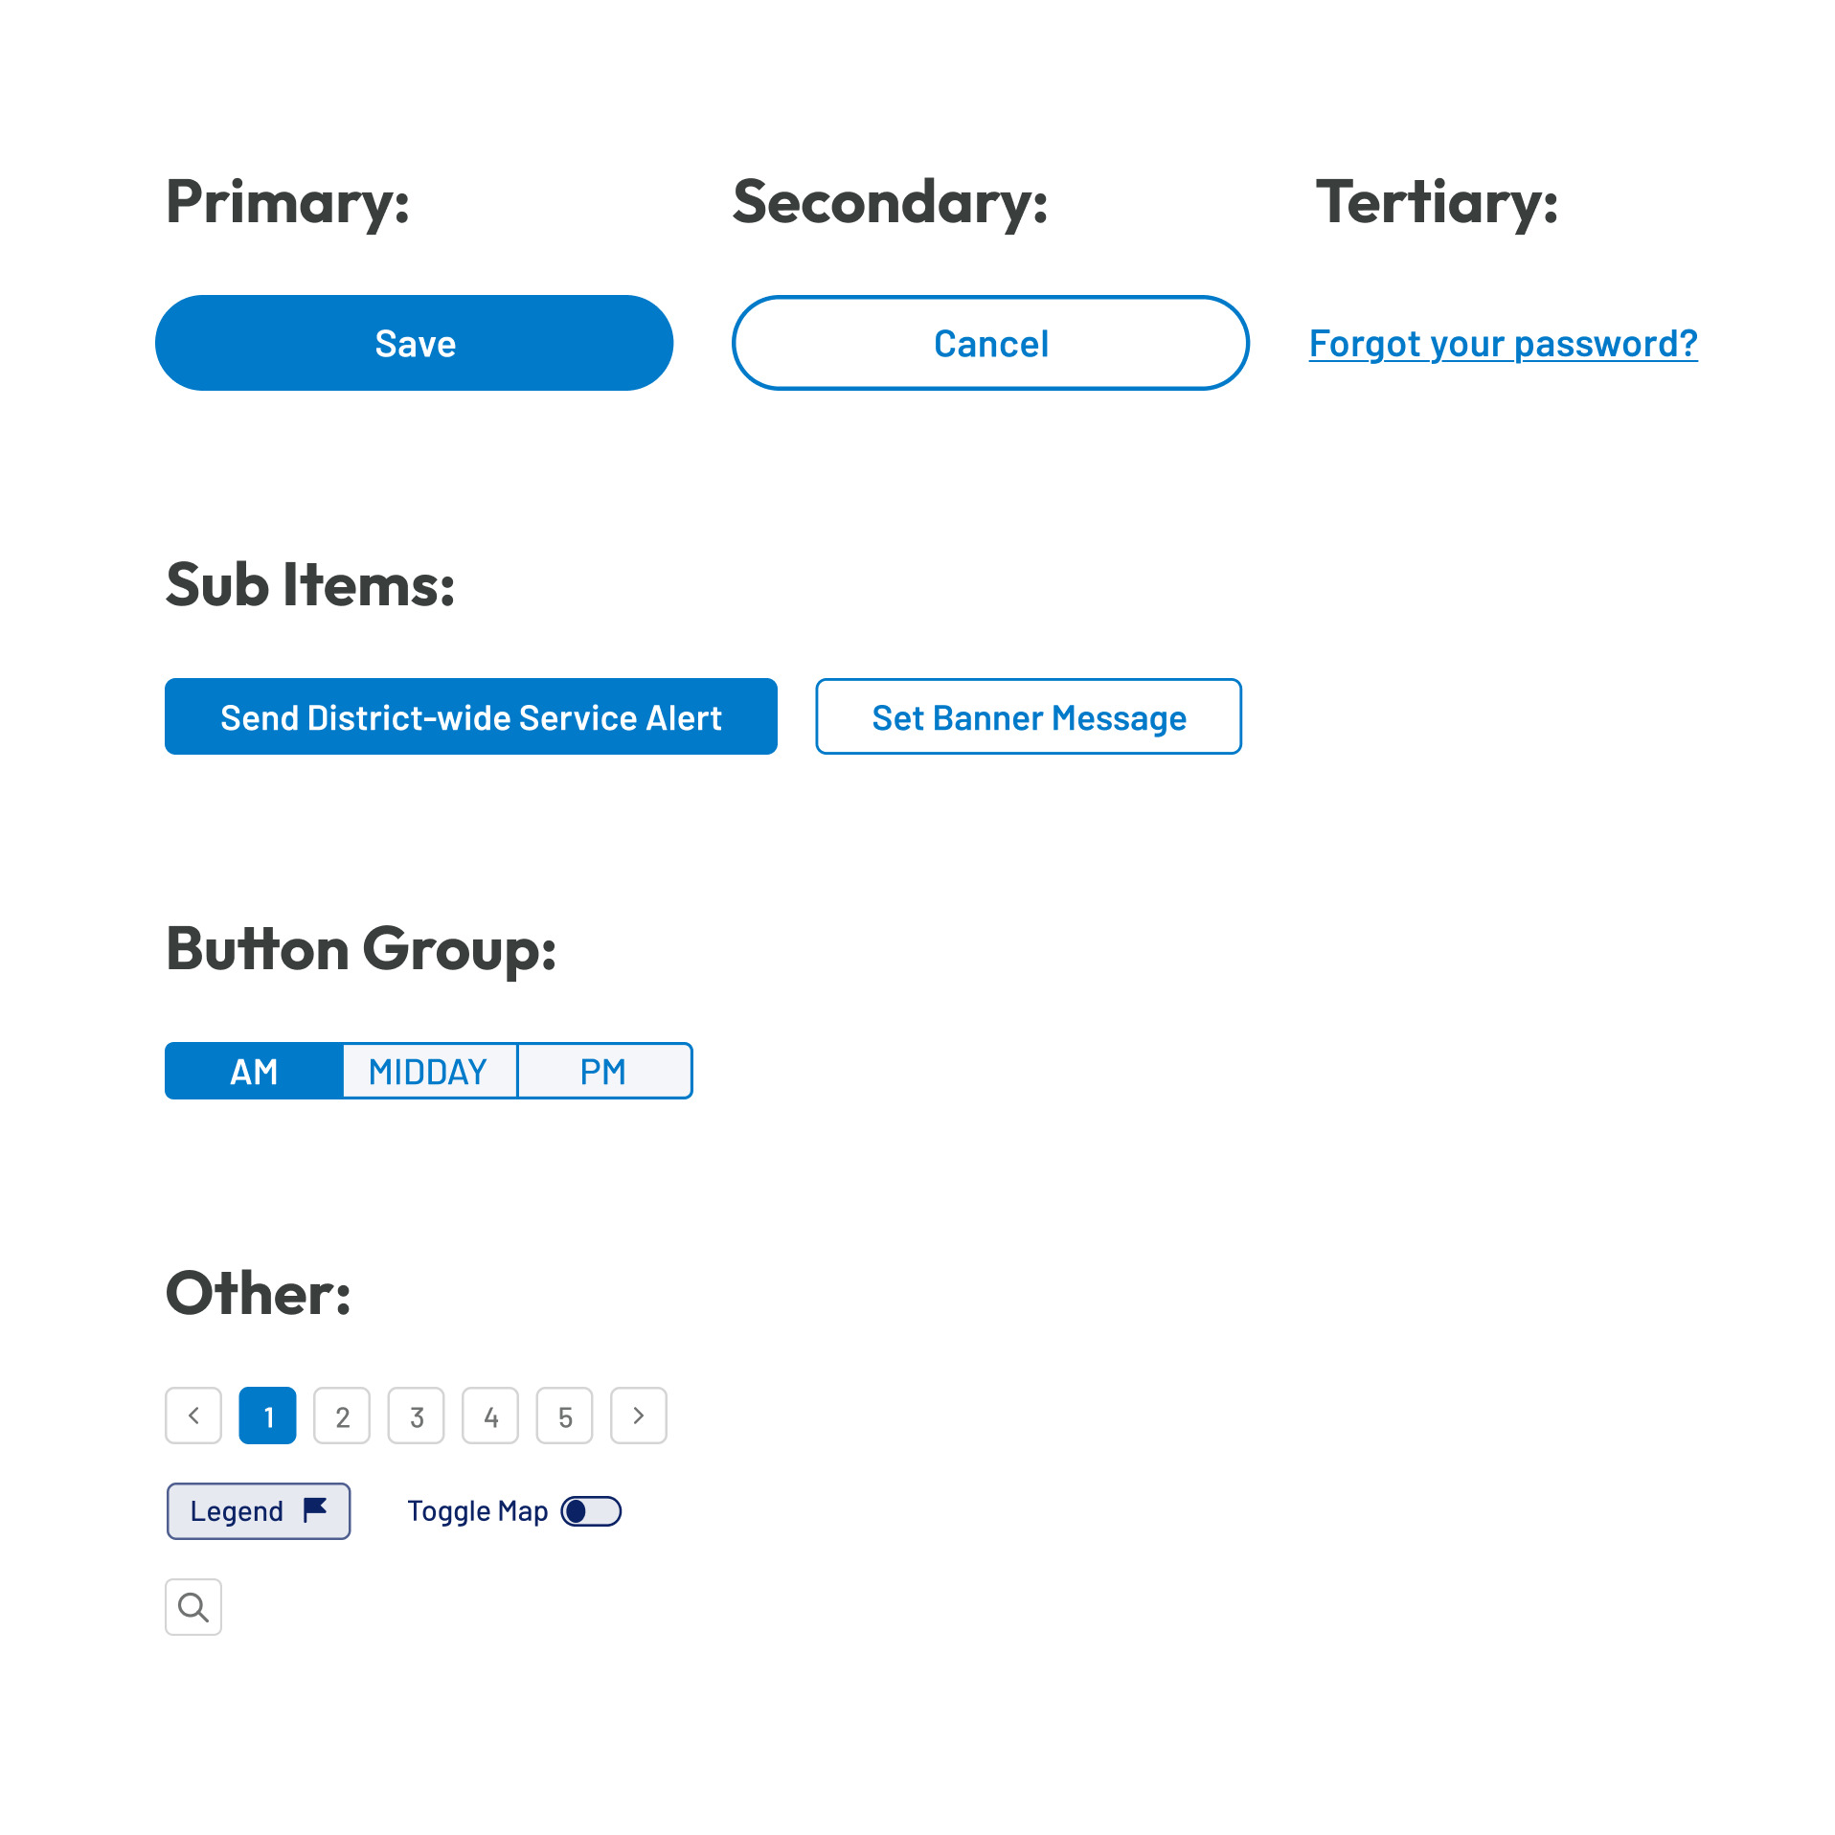1835x1835 pixels.
Task: Click the Toggle Map label
Action: 478,1511
